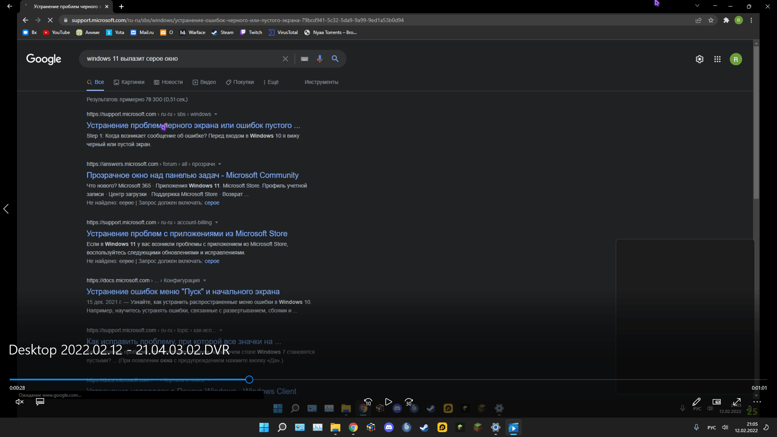777x437 pixels.
Task: Click Microsoft Community search result link
Action: click(193, 175)
